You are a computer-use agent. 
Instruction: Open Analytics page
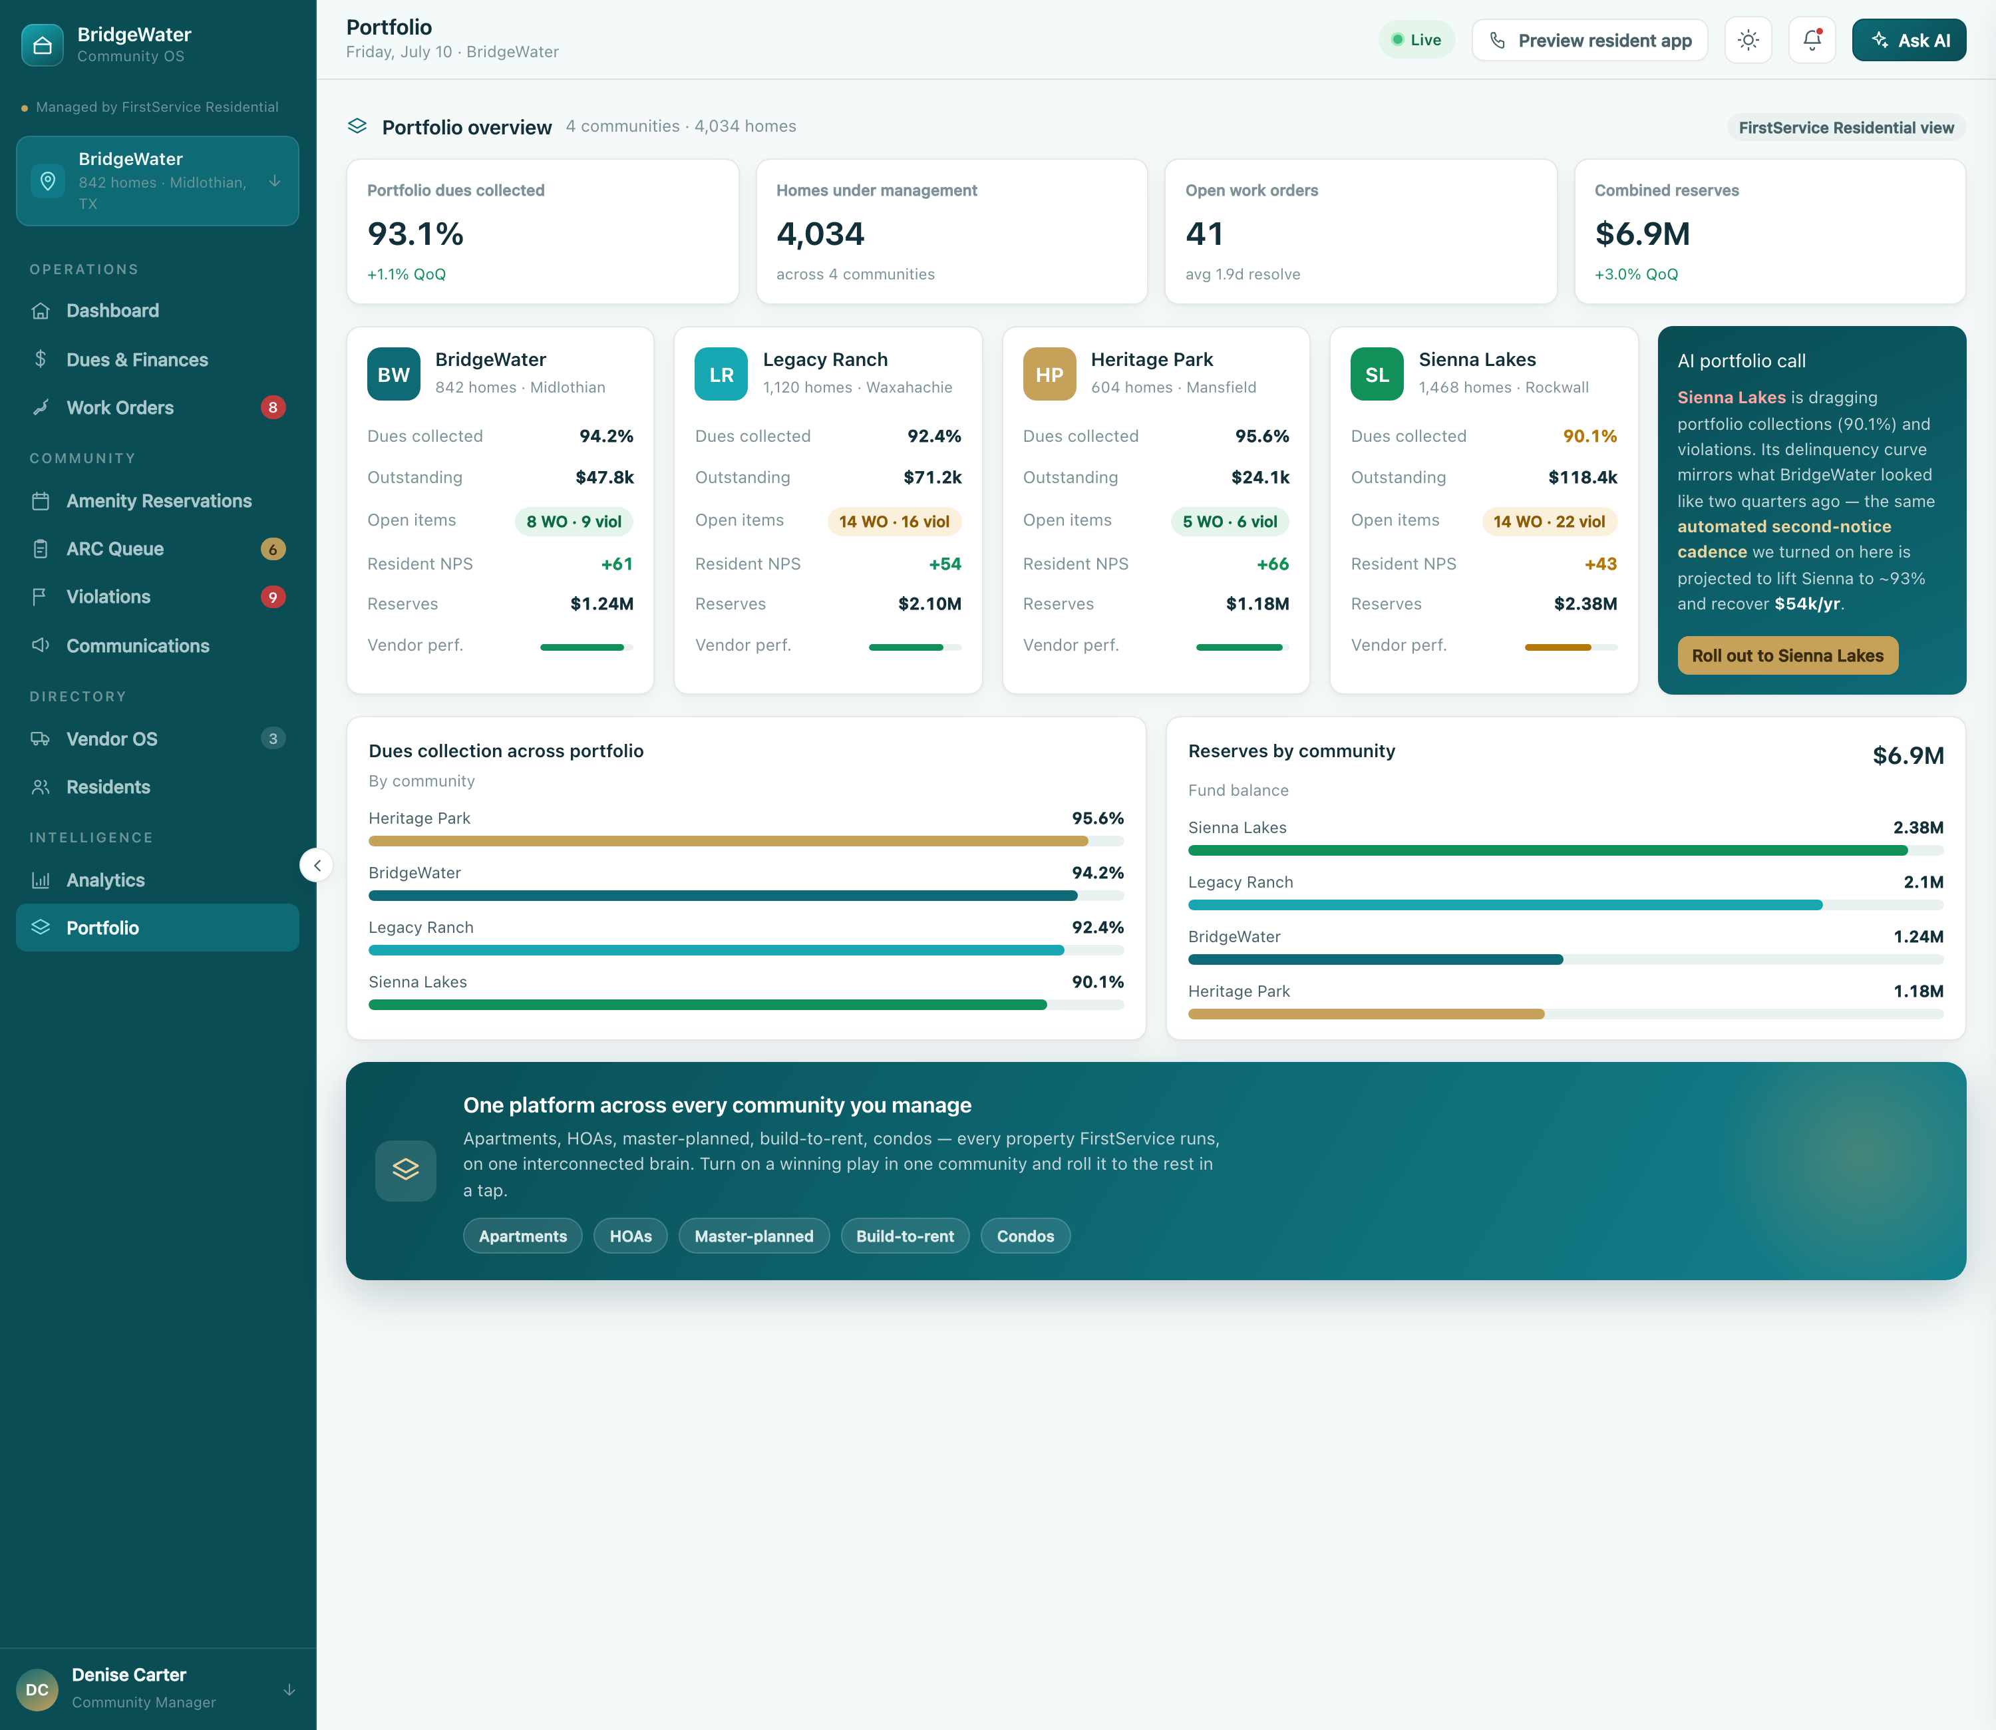pos(157,880)
